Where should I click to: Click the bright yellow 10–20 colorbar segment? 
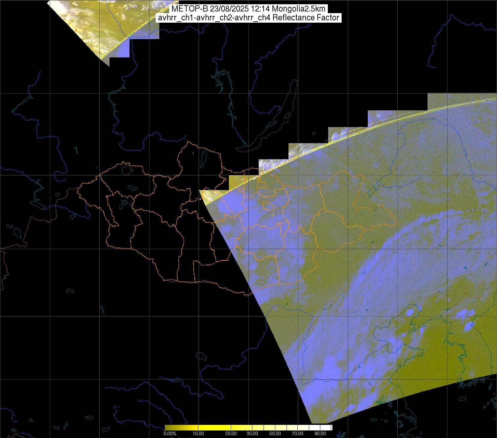pyautogui.click(x=215, y=427)
